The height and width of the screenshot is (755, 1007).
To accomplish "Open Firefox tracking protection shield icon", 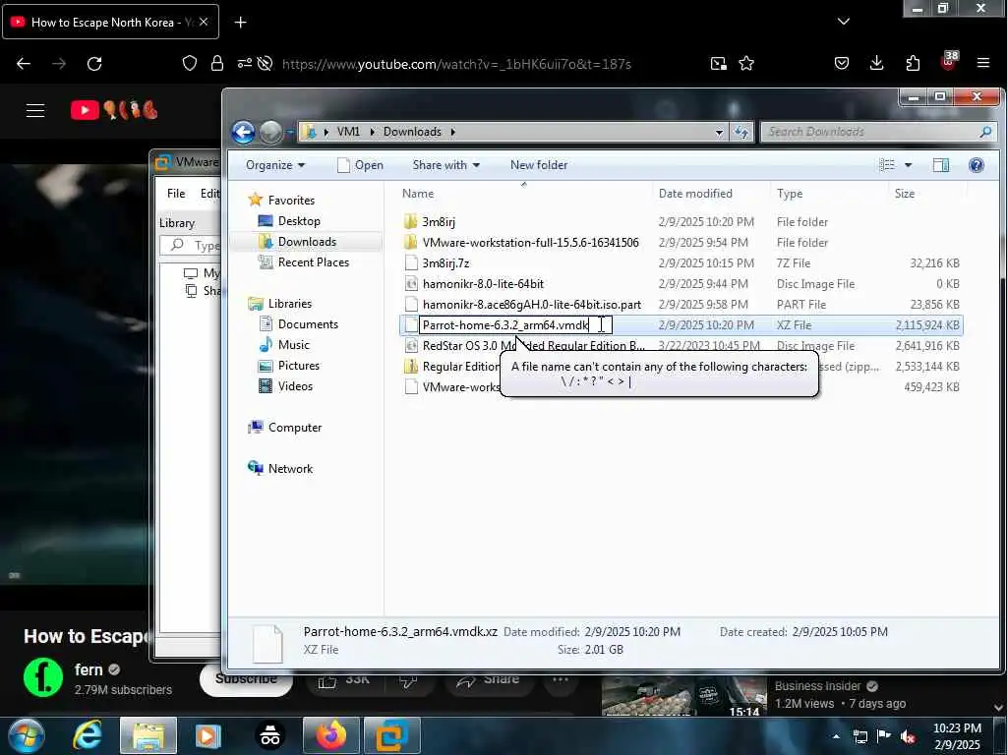I will click(190, 63).
